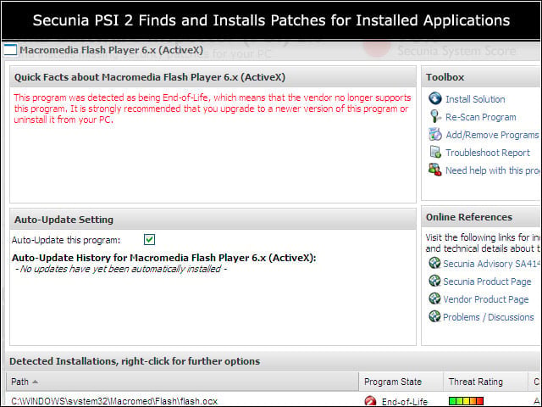This screenshot has width=542, height=407.
Task: Click the Need help people icon
Action: pos(434,170)
